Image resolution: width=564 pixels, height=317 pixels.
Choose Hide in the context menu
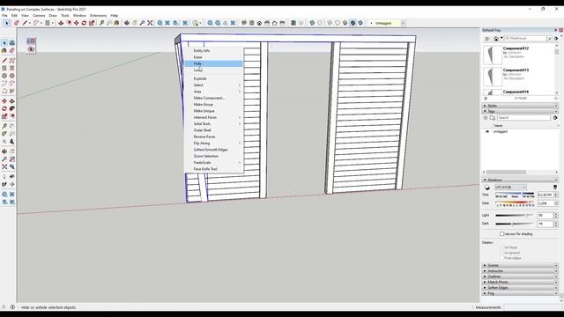(213, 63)
